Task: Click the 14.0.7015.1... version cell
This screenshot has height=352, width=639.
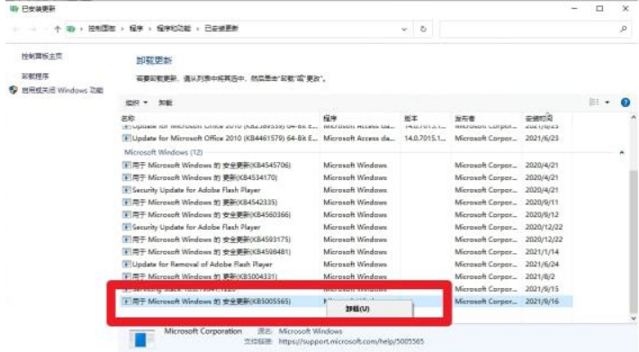Action: [x=425, y=139]
